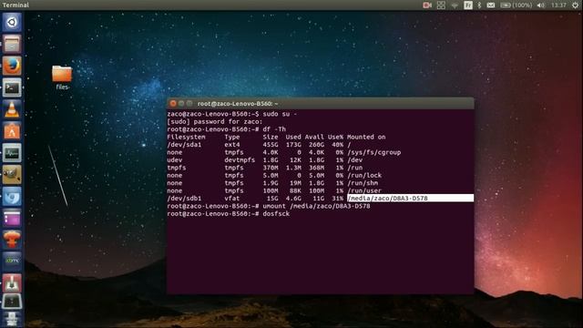Click the 173G used value
Screen dimensions: 583x328
tap(293, 145)
